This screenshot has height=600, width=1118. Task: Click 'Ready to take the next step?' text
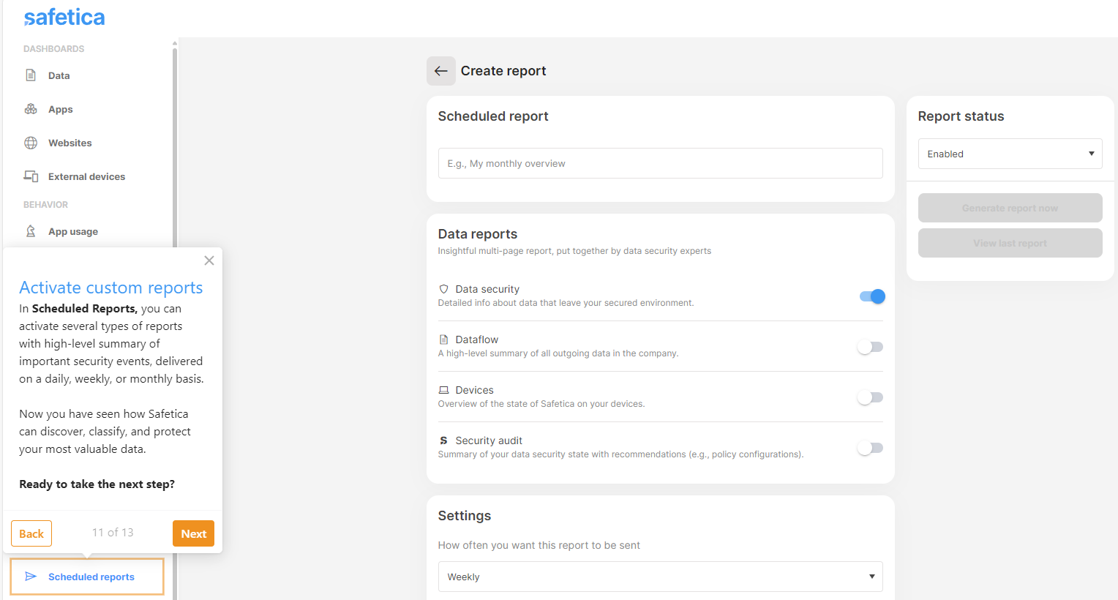[97, 484]
